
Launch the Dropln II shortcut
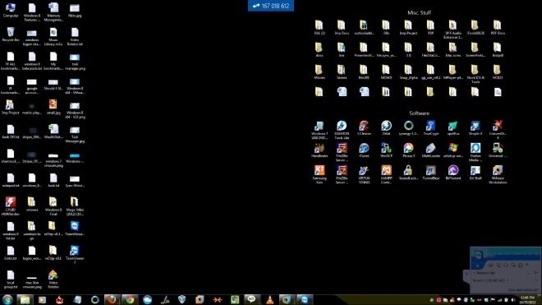(x=475, y=127)
